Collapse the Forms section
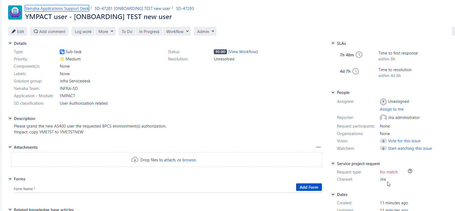This screenshot has width=455, height=211. [10, 179]
